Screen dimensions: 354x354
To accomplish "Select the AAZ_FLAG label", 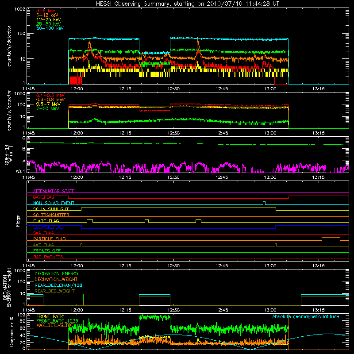I will tap(43, 245).
